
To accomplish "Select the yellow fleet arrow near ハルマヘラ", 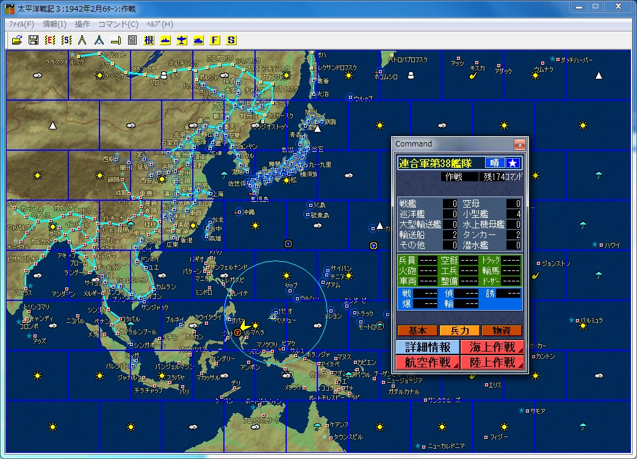I will (x=245, y=327).
